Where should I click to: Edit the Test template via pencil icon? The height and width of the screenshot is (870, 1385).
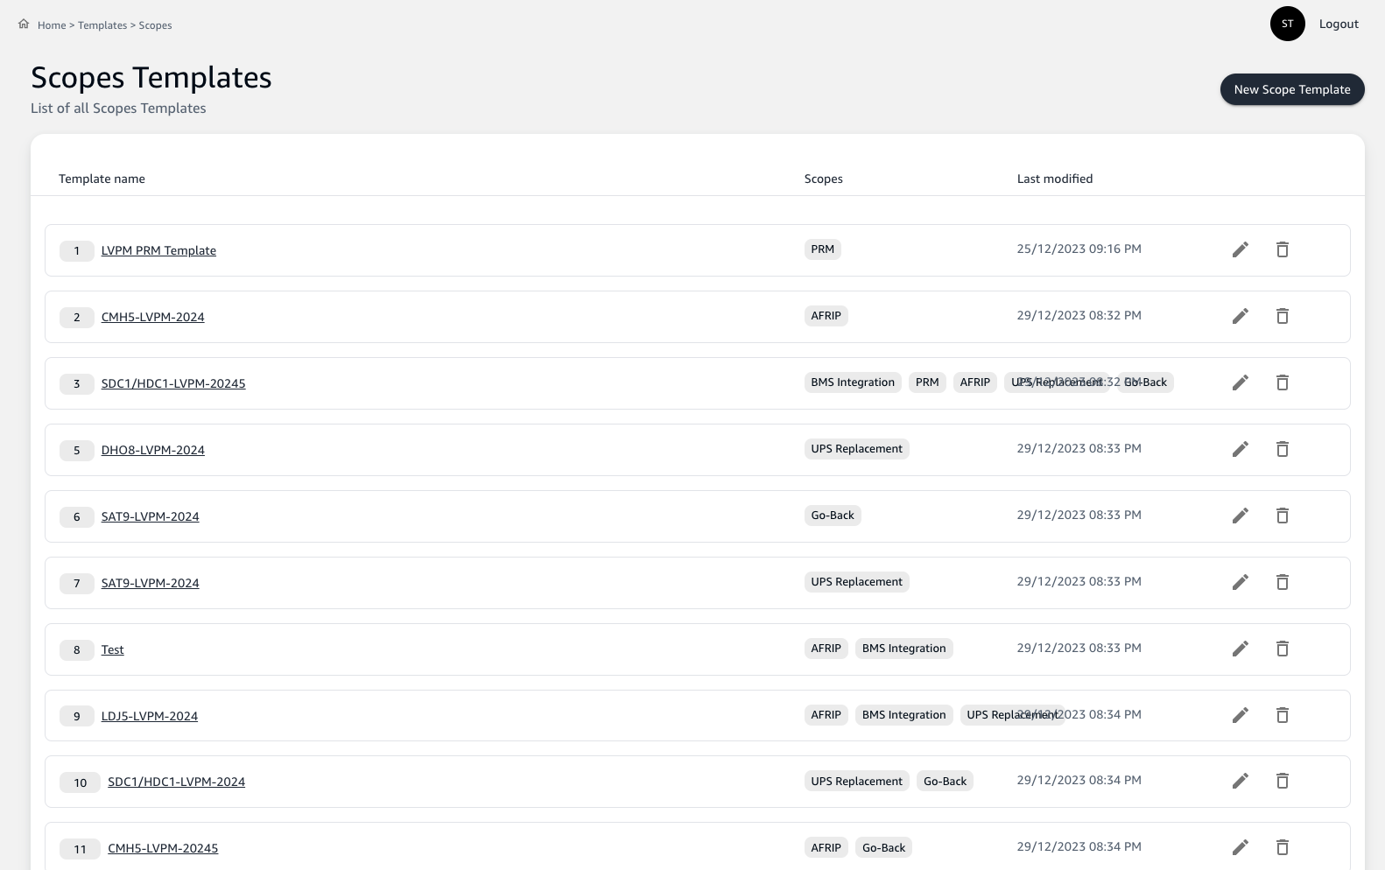pos(1240,649)
